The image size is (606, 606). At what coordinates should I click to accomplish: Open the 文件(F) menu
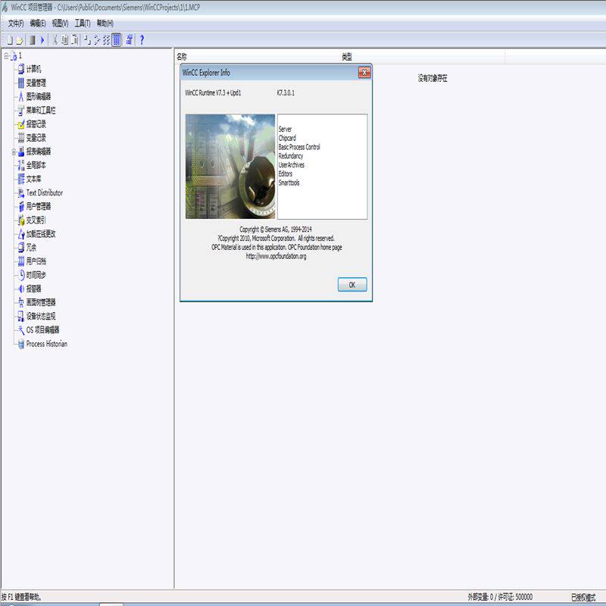pos(16,23)
